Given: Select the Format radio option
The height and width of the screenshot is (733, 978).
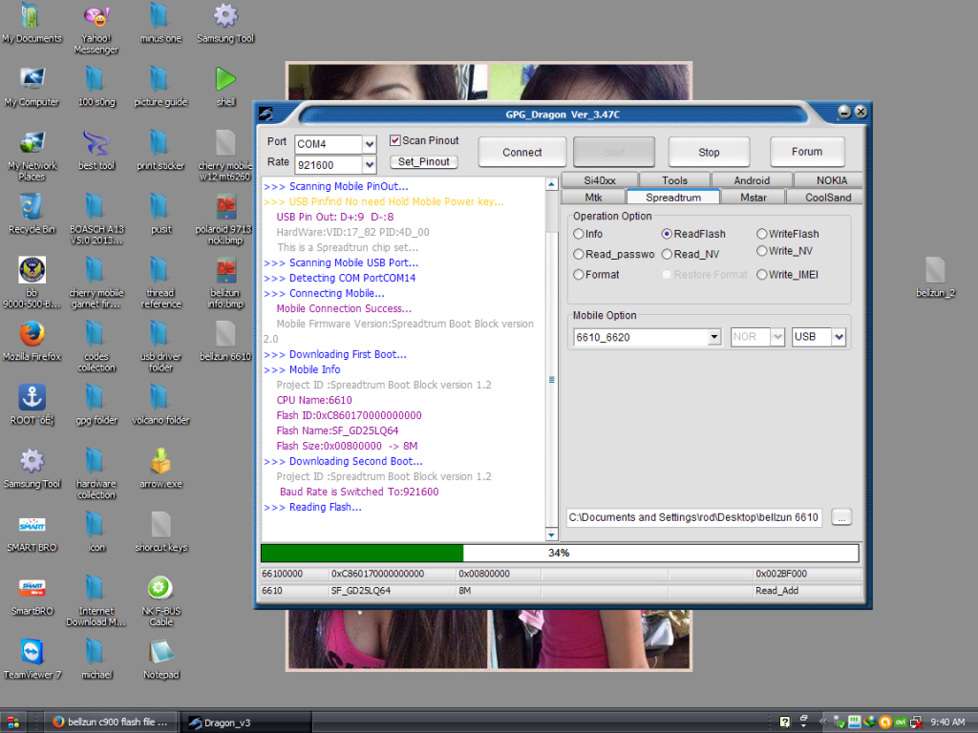Looking at the screenshot, I should pos(579,275).
